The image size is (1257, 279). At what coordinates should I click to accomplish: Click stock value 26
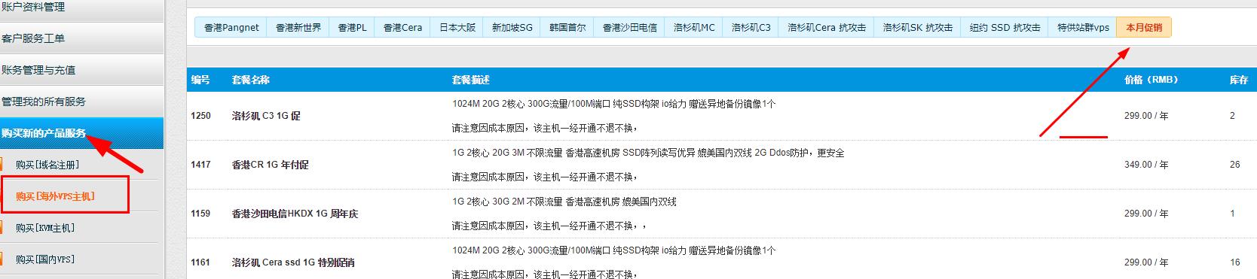point(1234,165)
